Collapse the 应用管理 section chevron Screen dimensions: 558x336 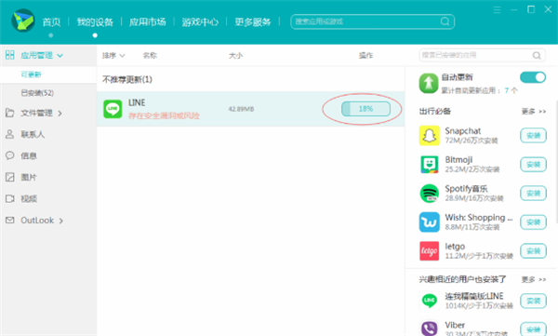click(60, 56)
